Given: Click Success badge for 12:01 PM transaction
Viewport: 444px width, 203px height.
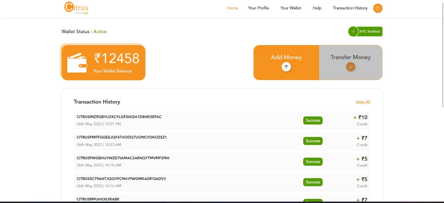Looking at the screenshot, I should click(313, 120).
